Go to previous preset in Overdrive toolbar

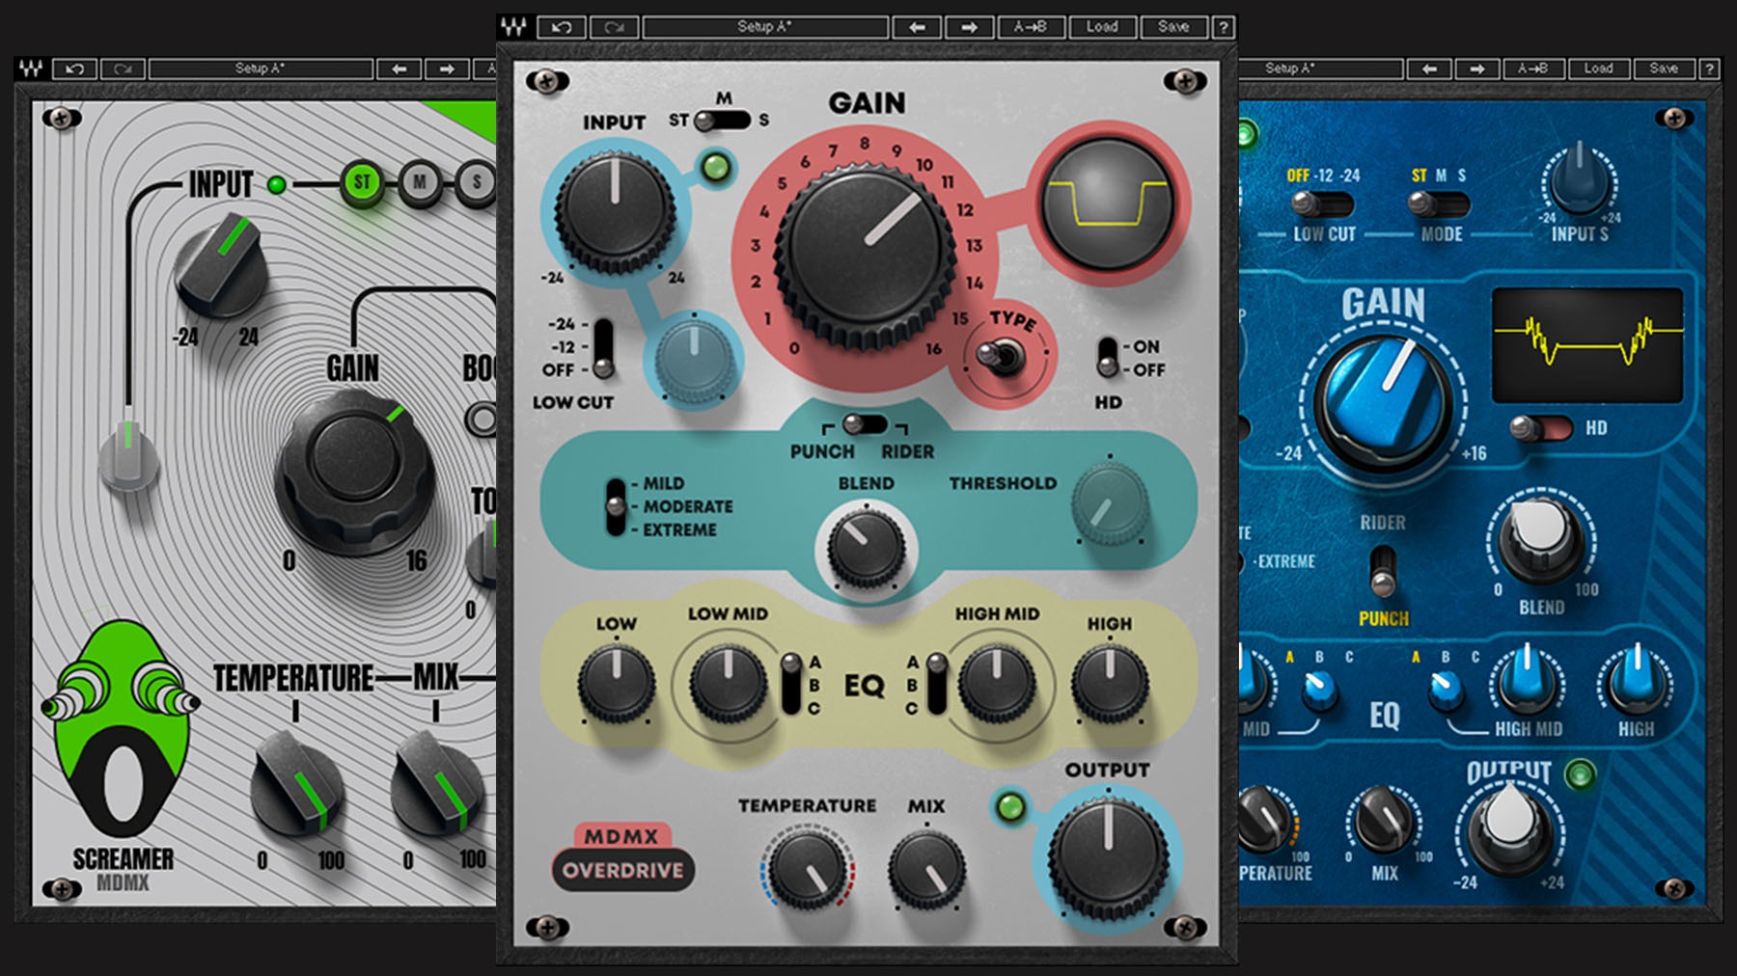pos(917,27)
